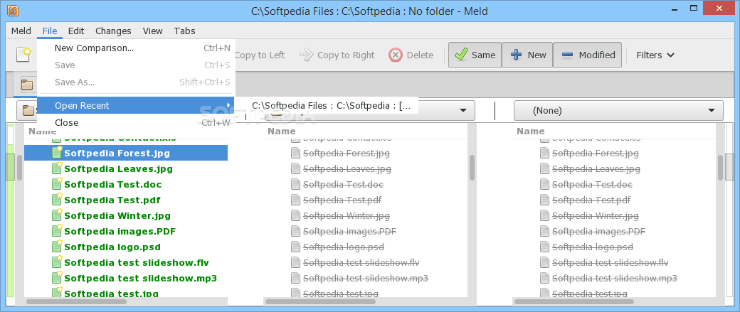Click the new comparison toolbar icon
Viewport: 740px width, 312px height.
click(x=23, y=55)
